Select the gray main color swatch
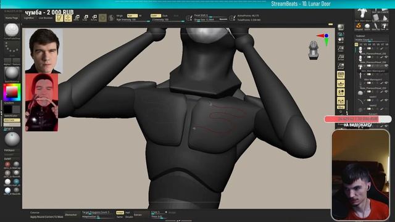Image resolution: width=395 pixels, height=222 pixels. (x=16, y=109)
